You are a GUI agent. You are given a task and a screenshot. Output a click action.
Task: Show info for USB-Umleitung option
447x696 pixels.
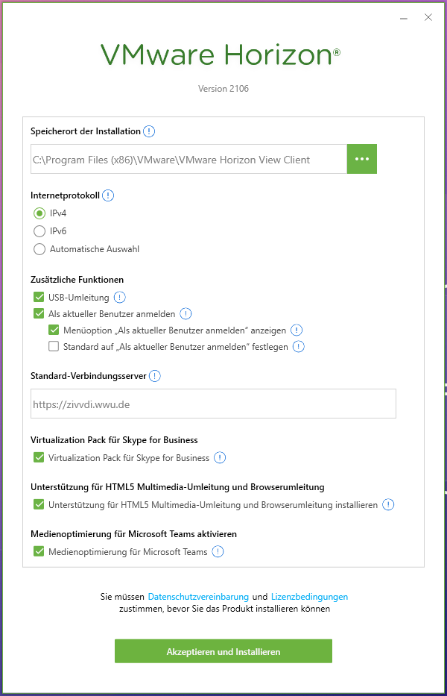click(120, 297)
